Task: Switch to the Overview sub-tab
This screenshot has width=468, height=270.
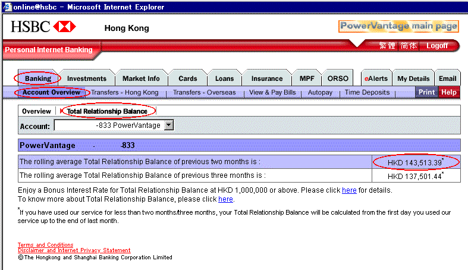Action: click(x=36, y=111)
